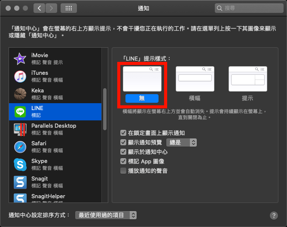Select Skype in the app list
The image size is (287, 227).
pos(55,165)
